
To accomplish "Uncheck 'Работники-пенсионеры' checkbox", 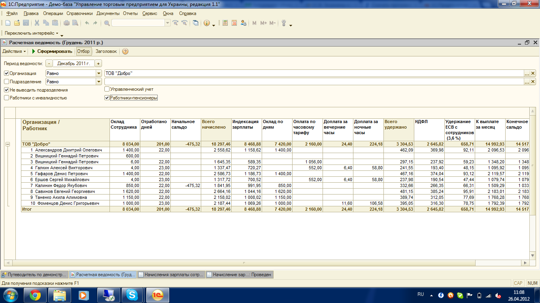I will [107, 97].
